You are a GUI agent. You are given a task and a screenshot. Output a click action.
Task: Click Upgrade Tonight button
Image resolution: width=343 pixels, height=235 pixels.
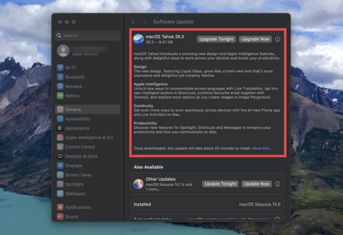(217, 39)
